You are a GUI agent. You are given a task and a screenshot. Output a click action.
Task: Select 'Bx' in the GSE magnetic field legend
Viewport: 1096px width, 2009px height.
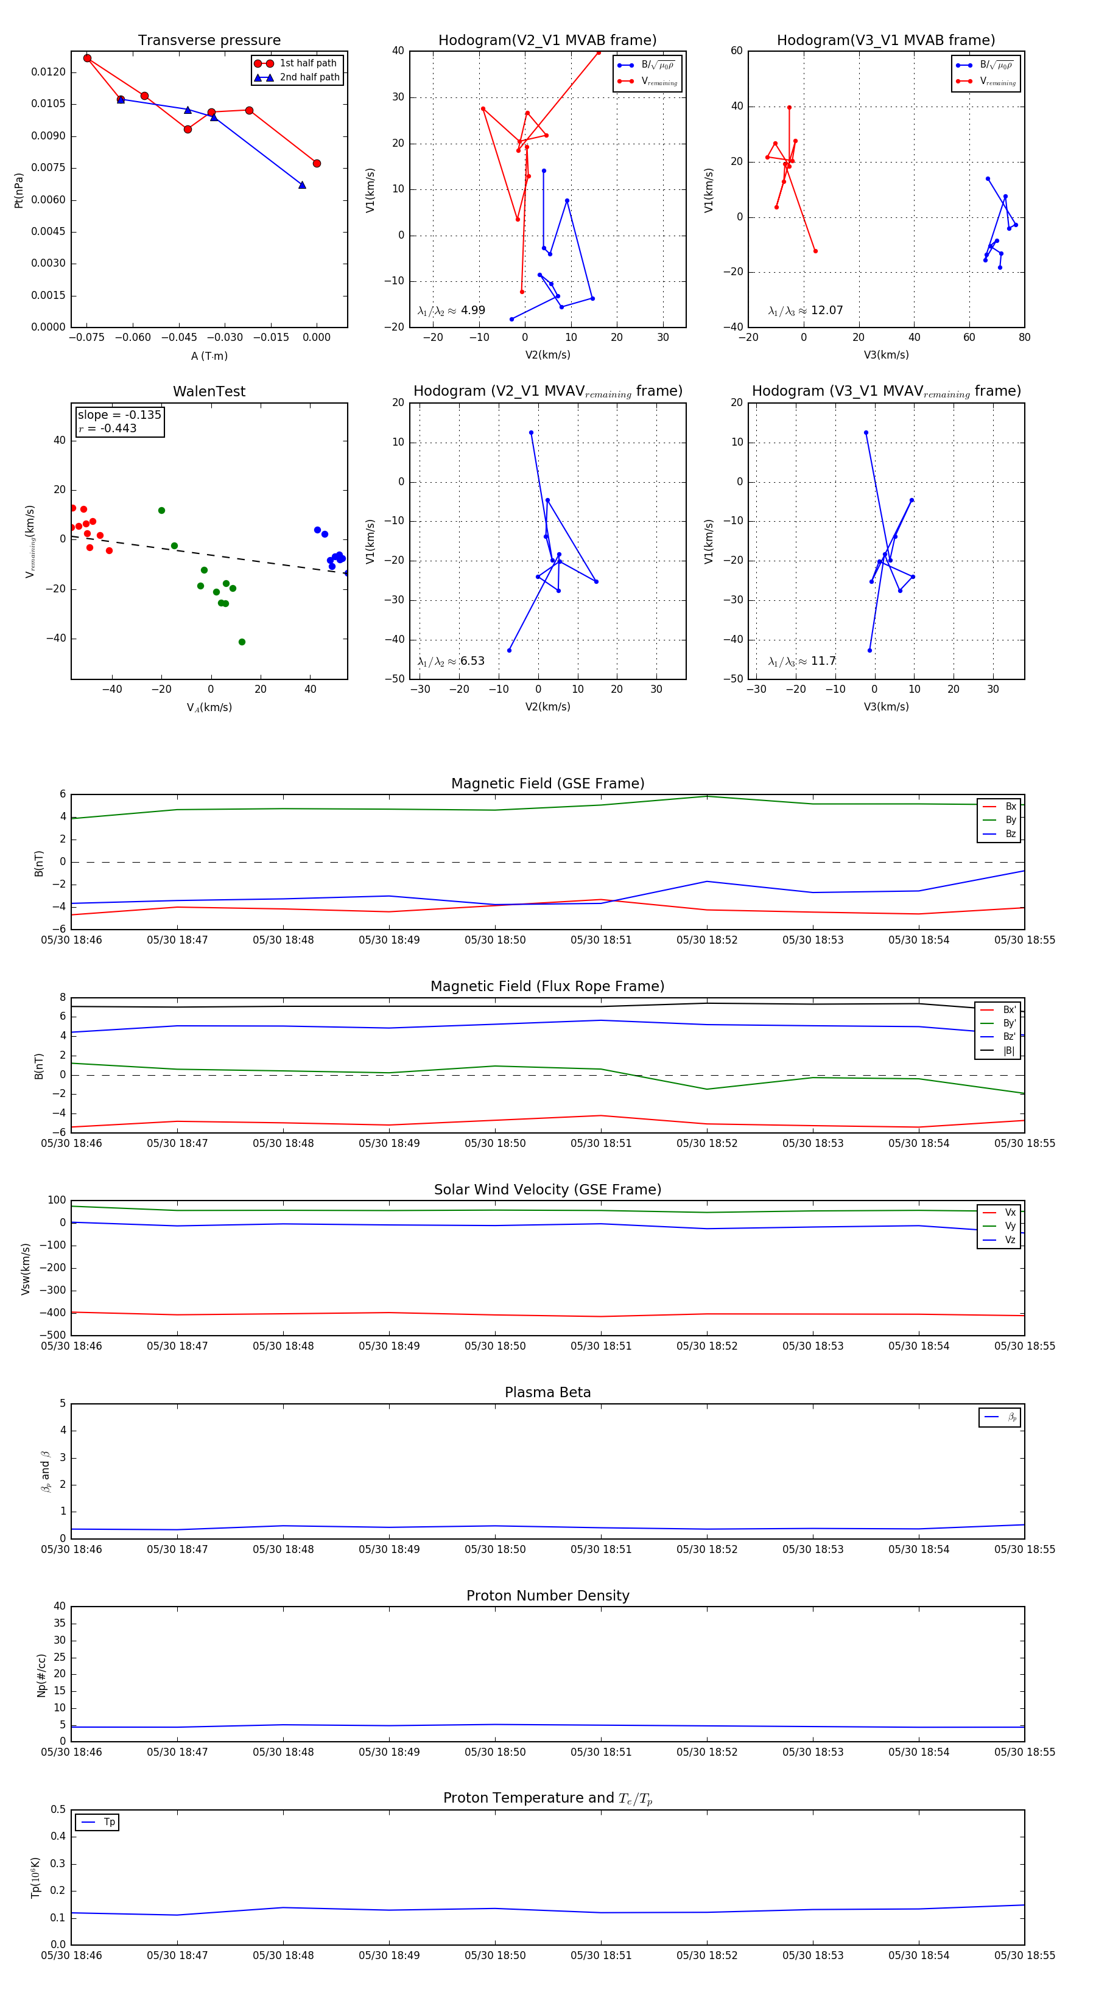click(x=1000, y=807)
